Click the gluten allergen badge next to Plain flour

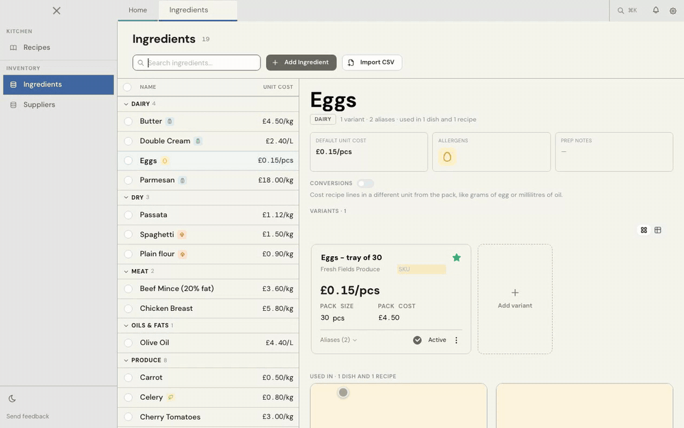tap(183, 254)
